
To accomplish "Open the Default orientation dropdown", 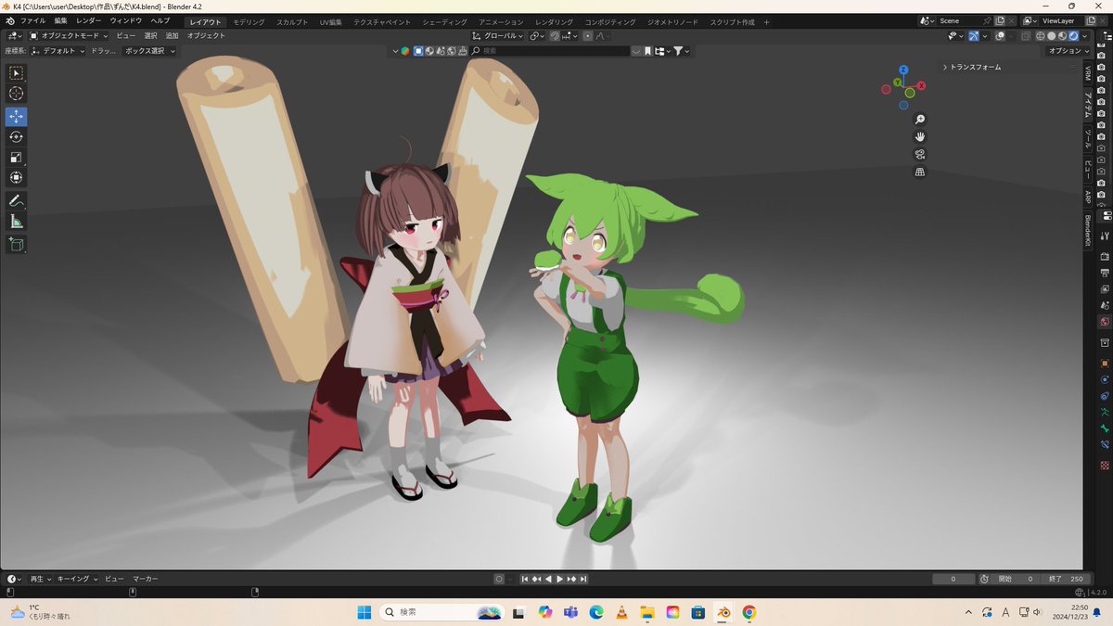I will pos(58,51).
